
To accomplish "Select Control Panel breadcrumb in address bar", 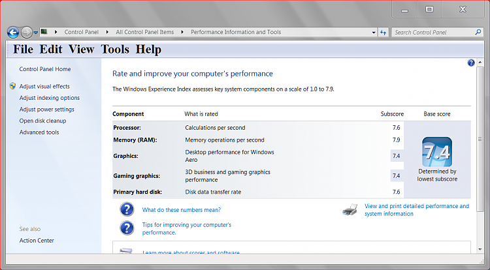I will (81, 32).
